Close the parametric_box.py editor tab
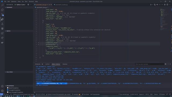 (51, 5)
